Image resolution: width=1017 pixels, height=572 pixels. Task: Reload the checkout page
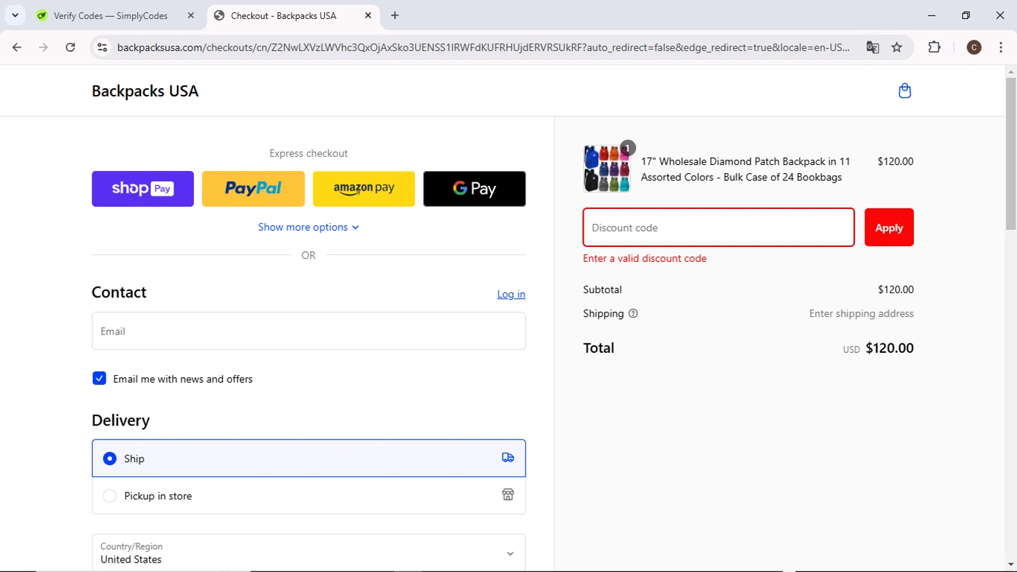tap(71, 47)
